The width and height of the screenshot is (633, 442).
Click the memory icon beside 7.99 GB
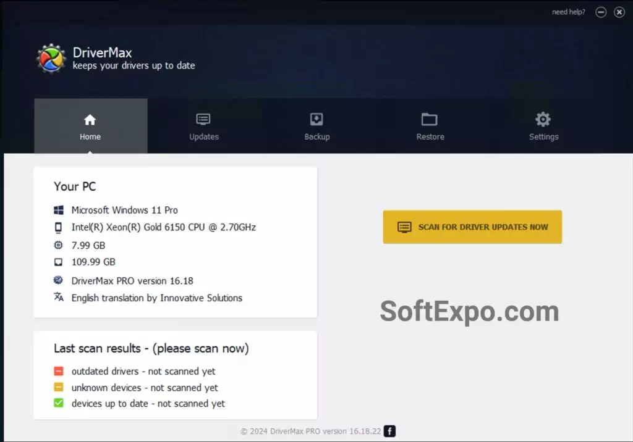pos(58,245)
